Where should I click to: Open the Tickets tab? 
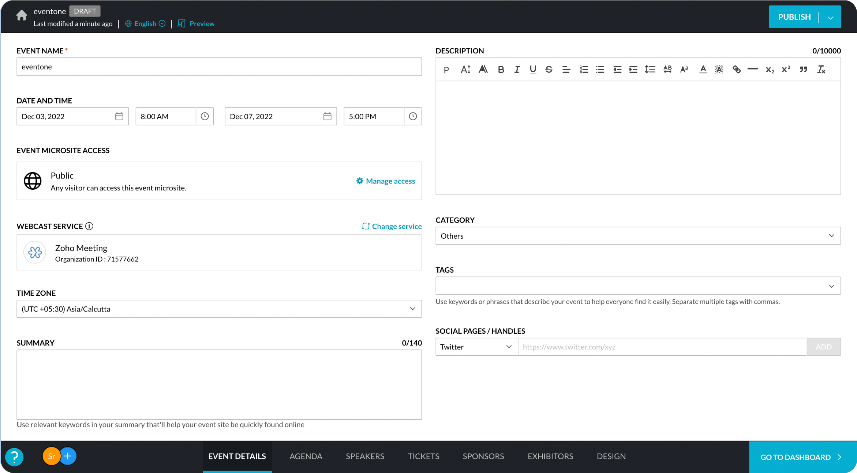coord(423,456)
